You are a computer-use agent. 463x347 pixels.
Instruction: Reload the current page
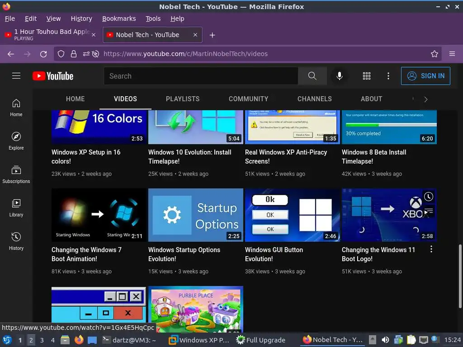point(43,54)
